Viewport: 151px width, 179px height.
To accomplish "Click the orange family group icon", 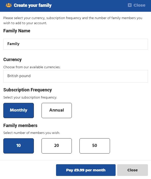I will (x=9, y=5).
